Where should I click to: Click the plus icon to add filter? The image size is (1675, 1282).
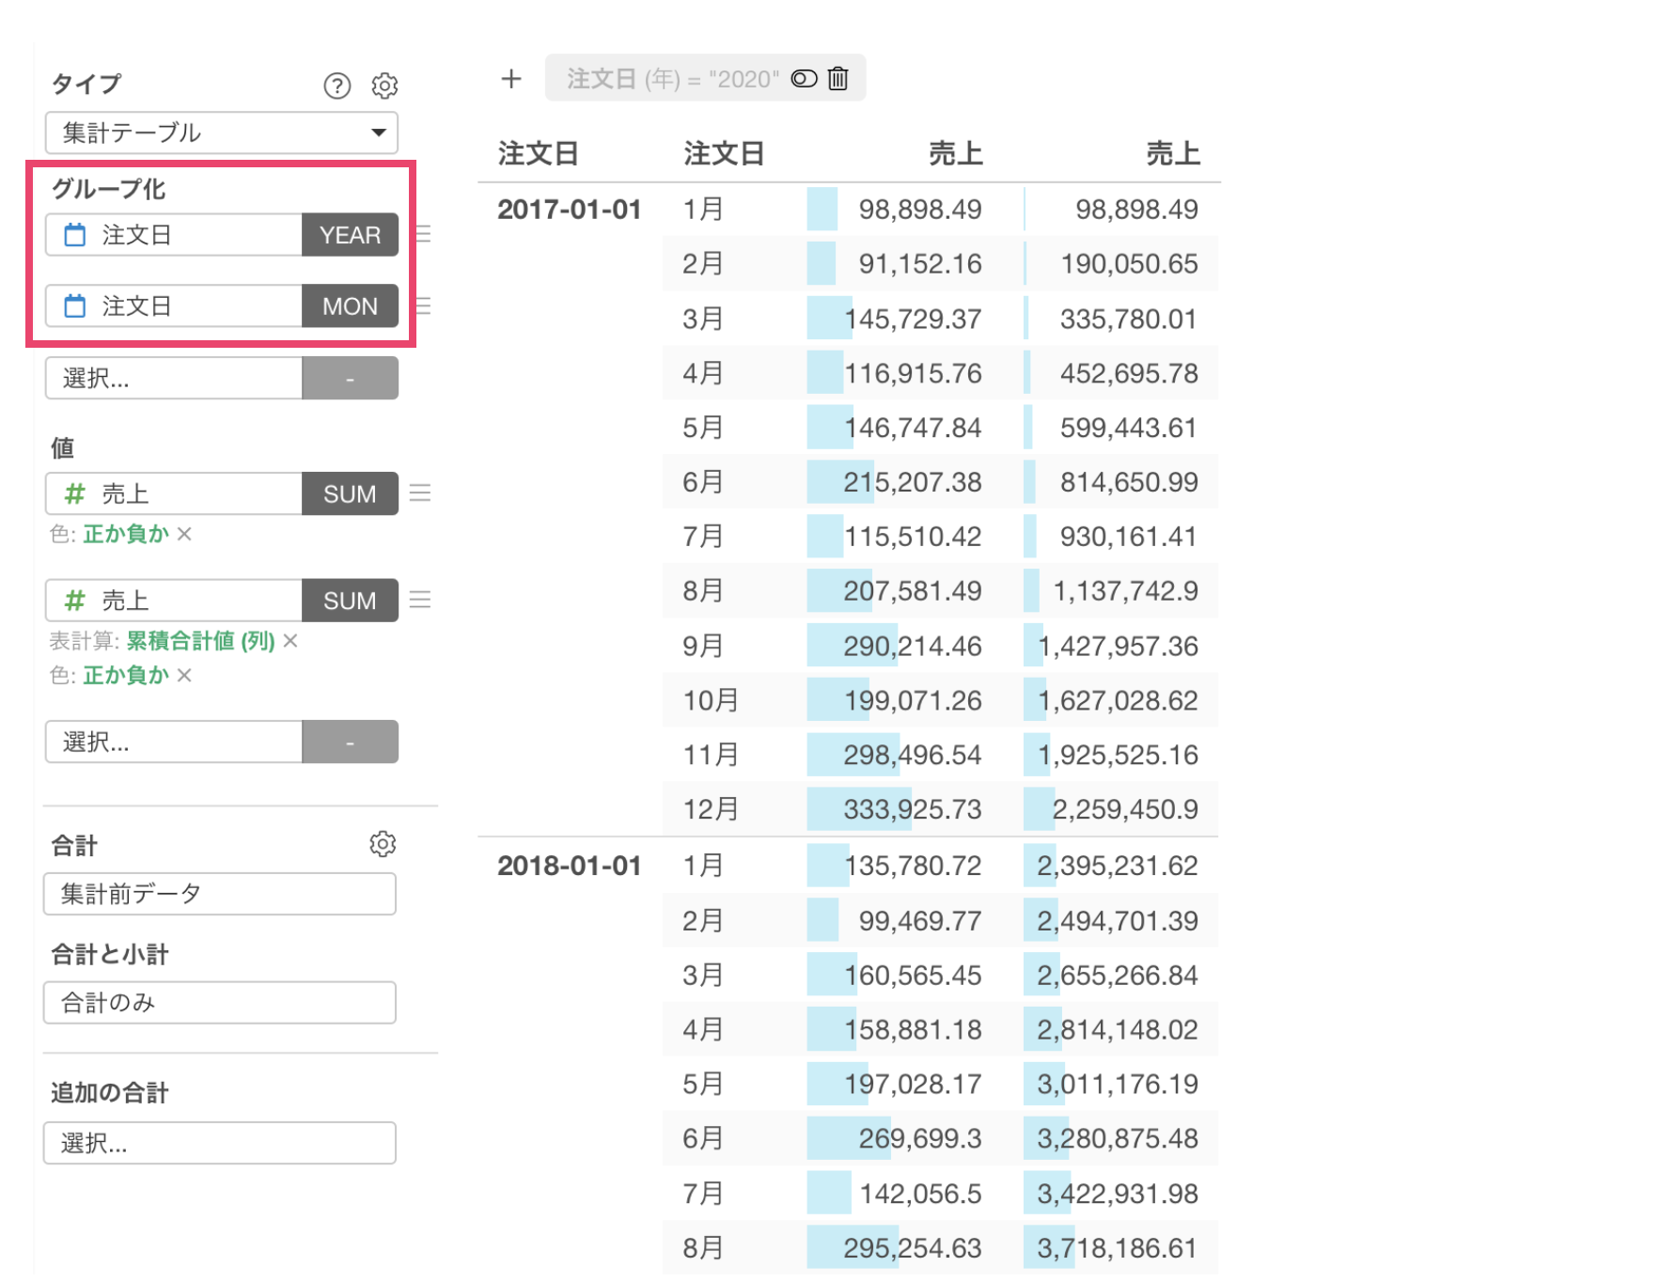coord(510,79)
